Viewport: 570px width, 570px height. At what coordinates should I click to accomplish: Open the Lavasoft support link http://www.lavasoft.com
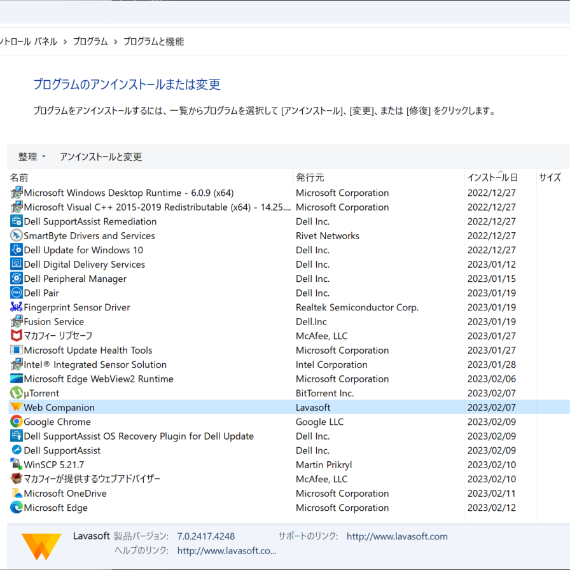(x=397, y=536)
